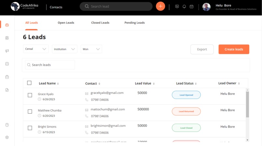Click the email icon for brightsimon@gmail.com
Image resolution: width=262 pixels, height=146 pixels.
tap(86, 127)
